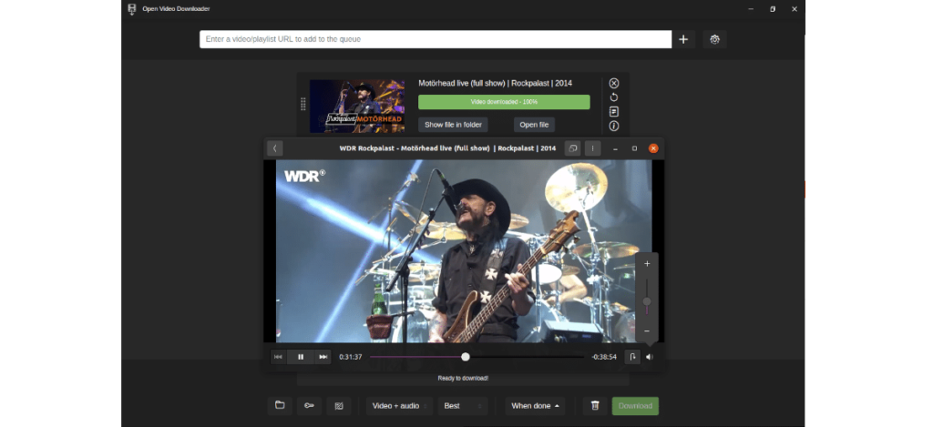933x427 pixels.
Task: Click the WDR Rockpalast player title text
Action: [x=447, y=148]
